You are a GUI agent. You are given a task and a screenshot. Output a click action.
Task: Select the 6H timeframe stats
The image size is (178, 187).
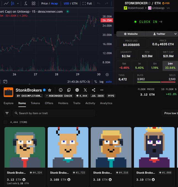(155, 66)
